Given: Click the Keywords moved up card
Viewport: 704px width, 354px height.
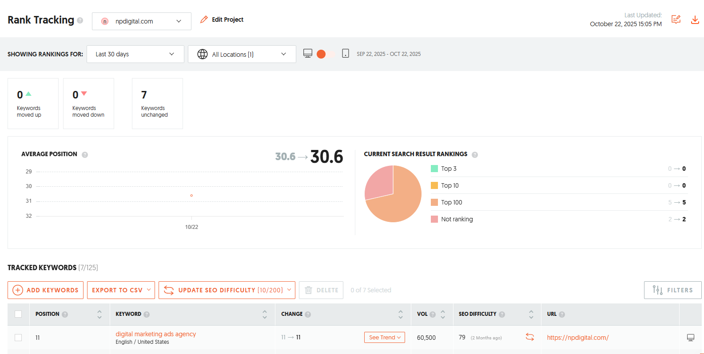Looking at the screenshot, I should tap(33, 104).
